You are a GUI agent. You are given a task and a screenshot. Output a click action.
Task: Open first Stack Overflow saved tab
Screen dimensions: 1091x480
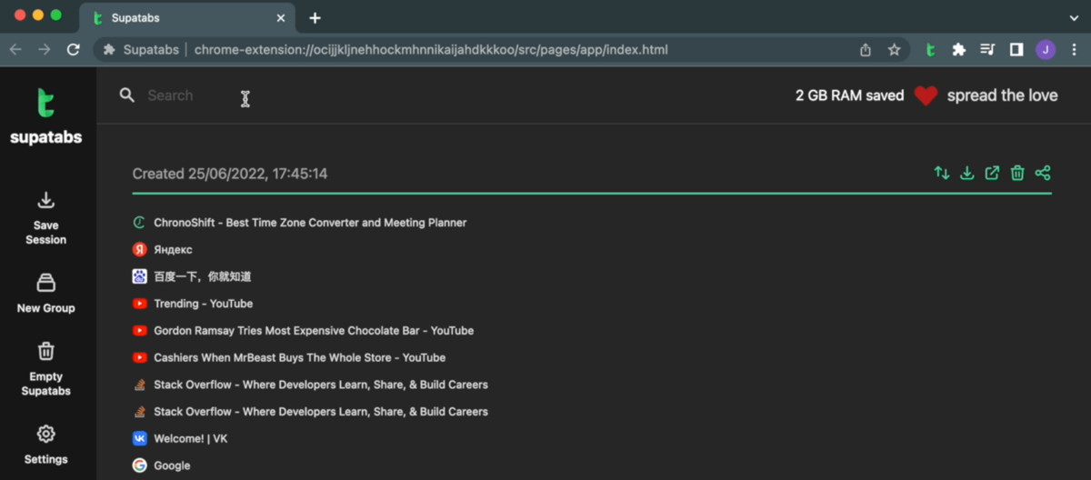(321, 385)
